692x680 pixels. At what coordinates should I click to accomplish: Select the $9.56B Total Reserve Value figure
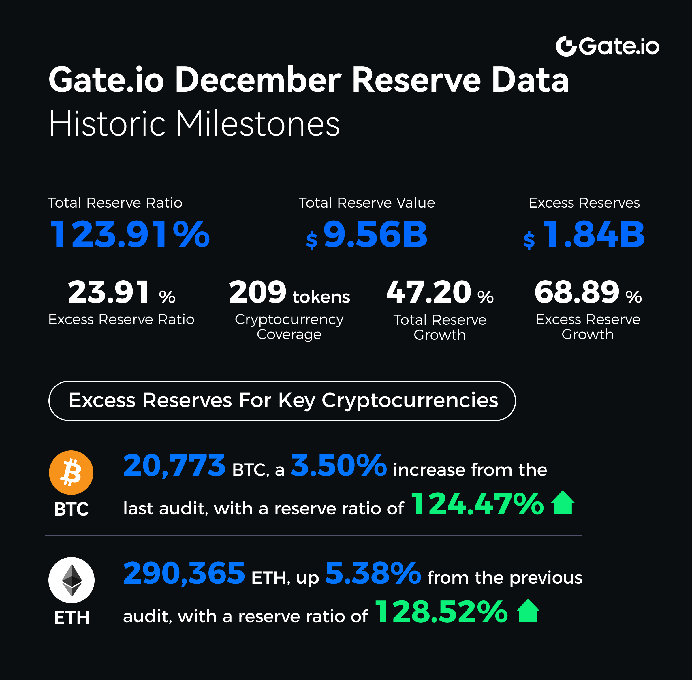(367, 234)
